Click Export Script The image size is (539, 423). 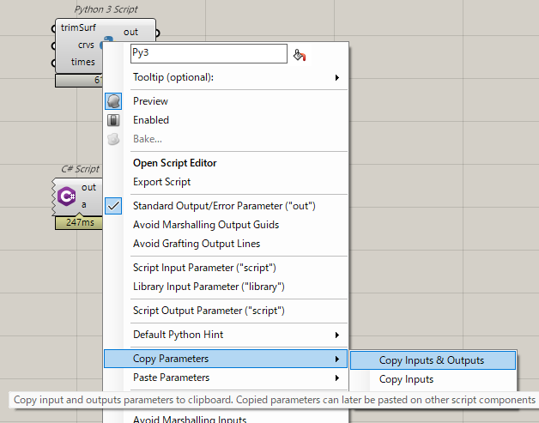(x=162, y=182)
